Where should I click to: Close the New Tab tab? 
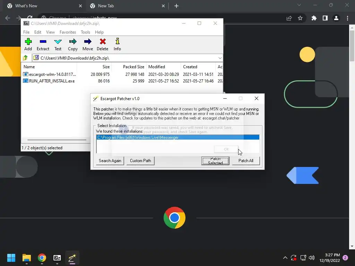(163, 6)
